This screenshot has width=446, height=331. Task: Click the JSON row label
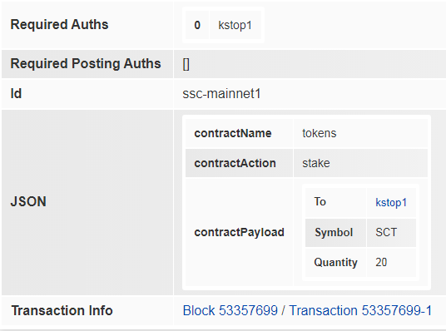pyautogui.click(x=28, y=201)
